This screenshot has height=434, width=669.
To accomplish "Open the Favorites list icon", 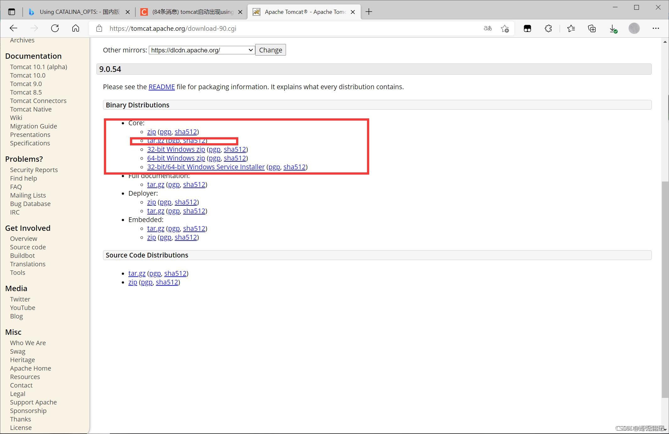I will tap(571, 28).
